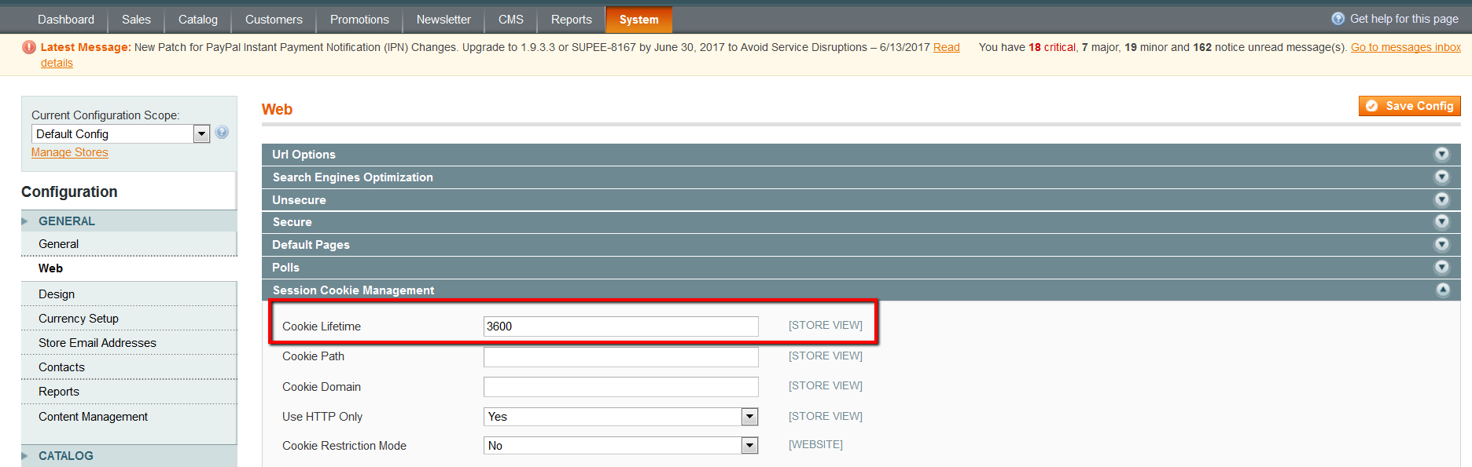The height and width of the screenshot is (467, 1472).
Task: Click the Cookie Restriction Mode label
Action: coord(344,446)
